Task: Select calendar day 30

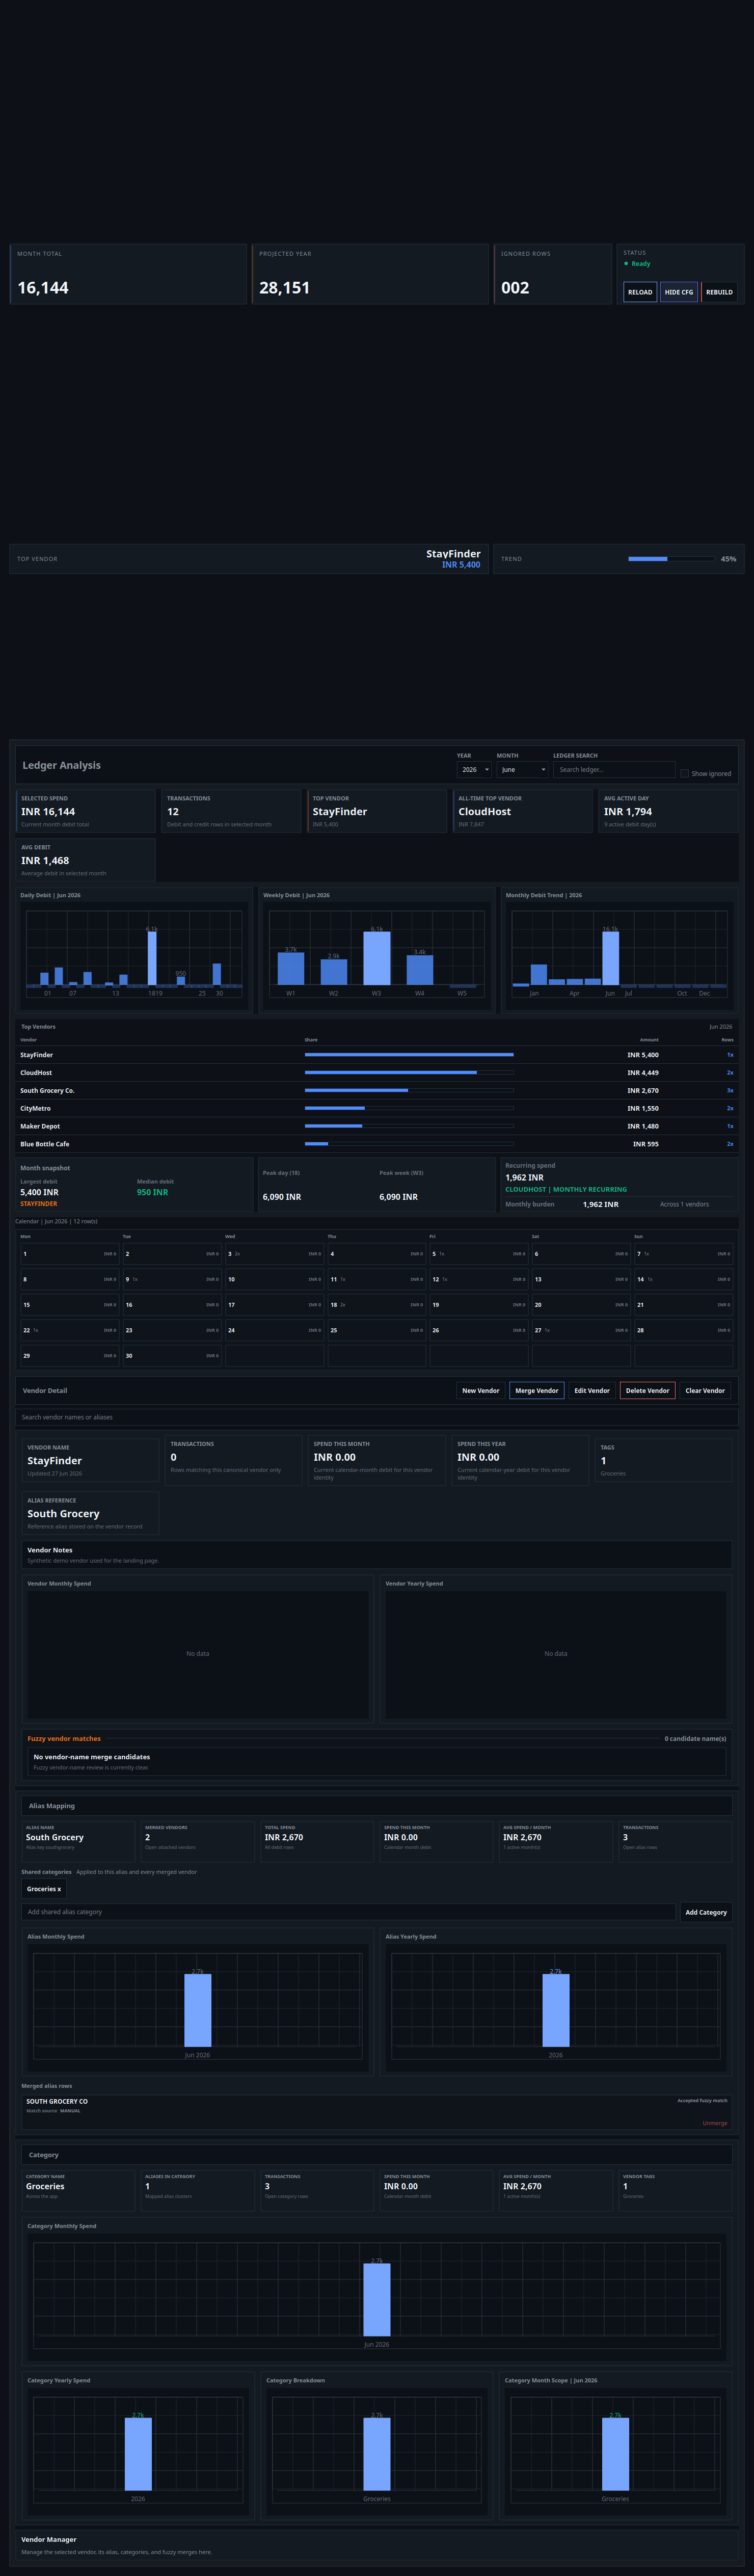Action: coord(172,1356)
